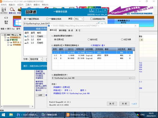This screenshot has height=118, width=158.
Task: Click the E: drive icon in 一键备份还原 list
Action: (x=26, y=43)
